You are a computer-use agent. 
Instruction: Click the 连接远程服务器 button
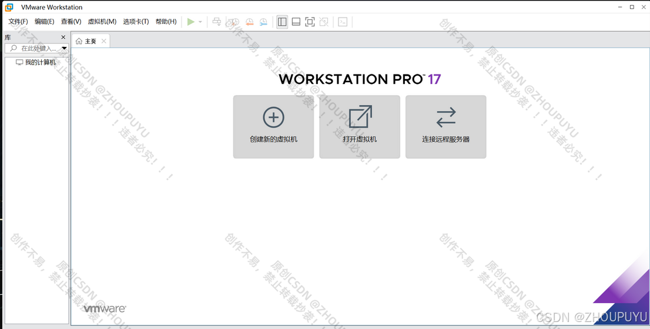446,127
